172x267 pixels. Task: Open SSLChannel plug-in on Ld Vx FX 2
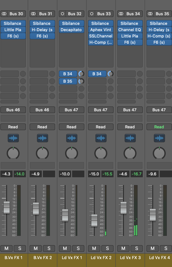[101, 36]
